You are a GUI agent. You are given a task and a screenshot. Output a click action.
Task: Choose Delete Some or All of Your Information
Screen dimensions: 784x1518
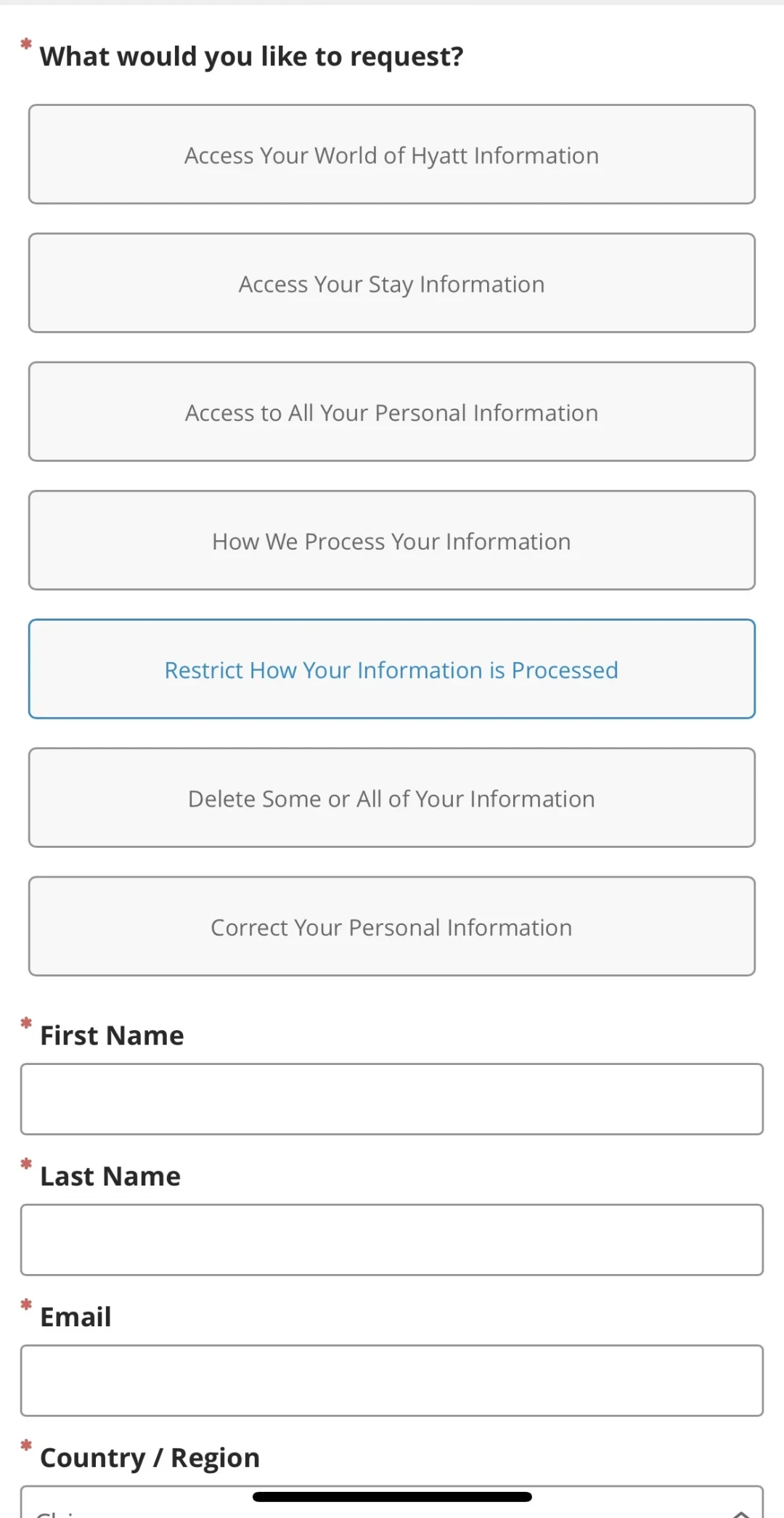(x=392, y=798)
